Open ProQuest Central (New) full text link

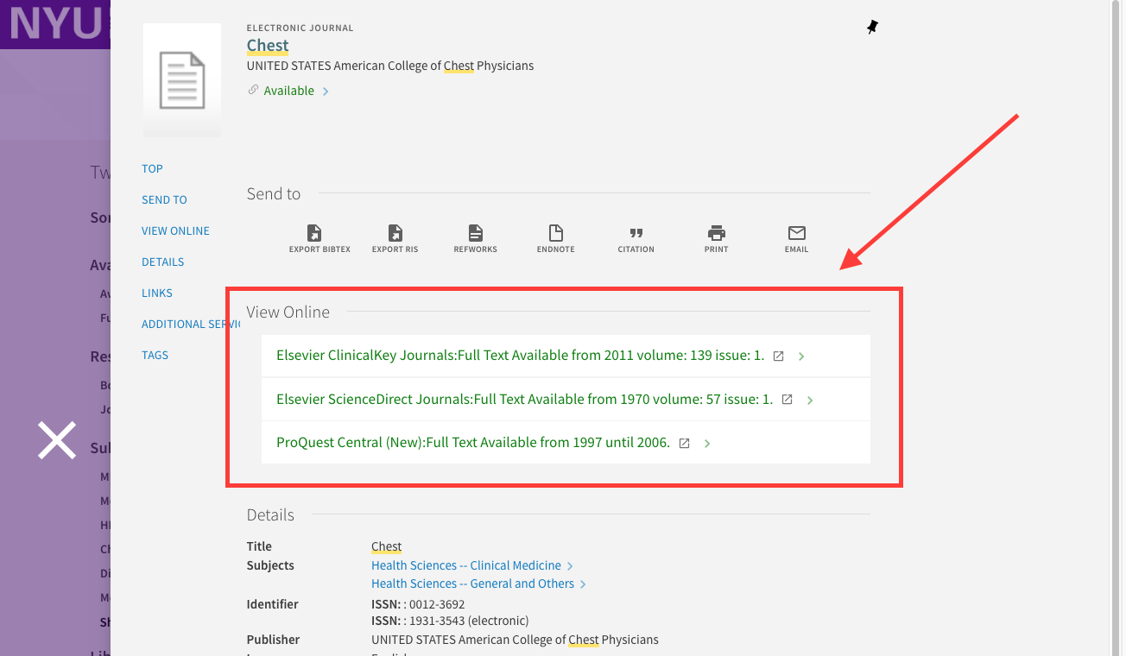(x=473, y=442)
